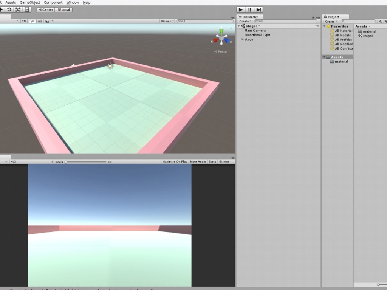This screenshot has width=387, height=290.
Task: Toggle 2D mode in the Scene view
Action: [24, 21]
